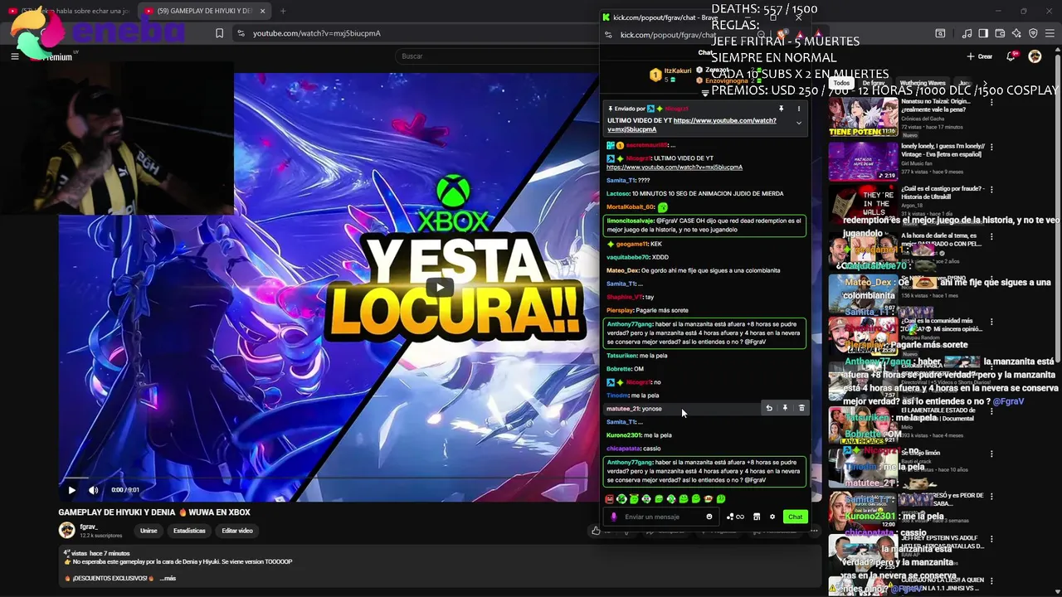Open options for 'castigo por fraude' Ultrakill video
Screen dimensions: 1062x597
pyautogui.click(x=991, y=190)
